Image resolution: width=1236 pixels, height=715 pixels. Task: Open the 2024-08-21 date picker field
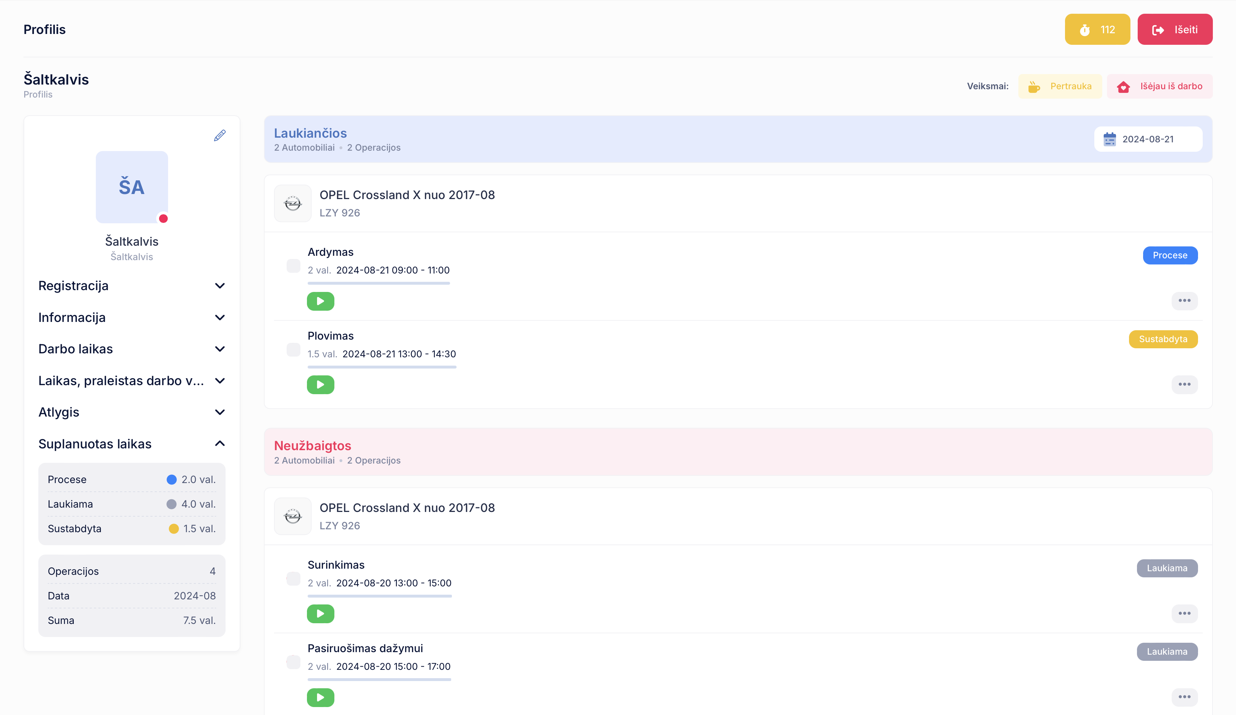tap(1148, 139)
